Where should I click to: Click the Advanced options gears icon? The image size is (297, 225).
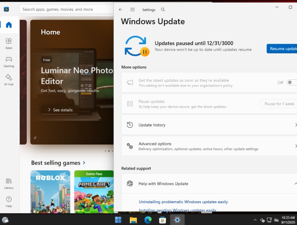click(x=130, y=146)
